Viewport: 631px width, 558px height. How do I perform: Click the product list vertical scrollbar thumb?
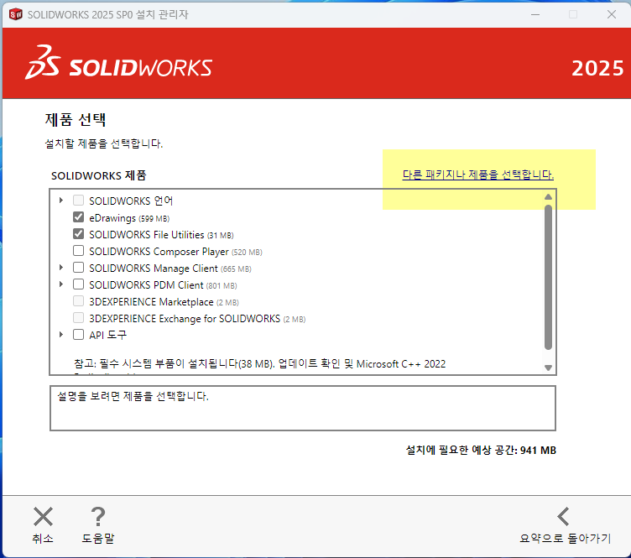pos(548,277)
